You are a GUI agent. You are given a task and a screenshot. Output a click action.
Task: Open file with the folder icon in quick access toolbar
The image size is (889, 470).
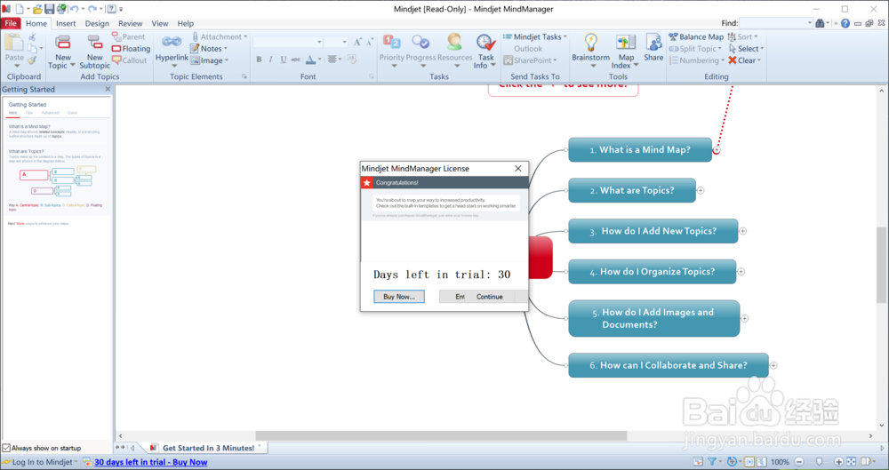coord(37,9)
